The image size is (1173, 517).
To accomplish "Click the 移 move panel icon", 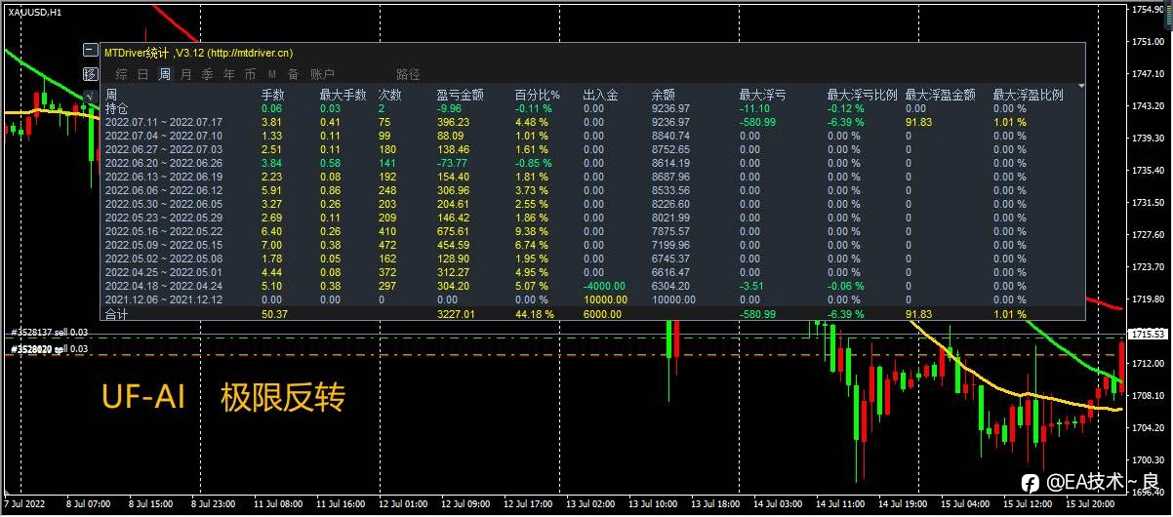I will coord(90,74).
